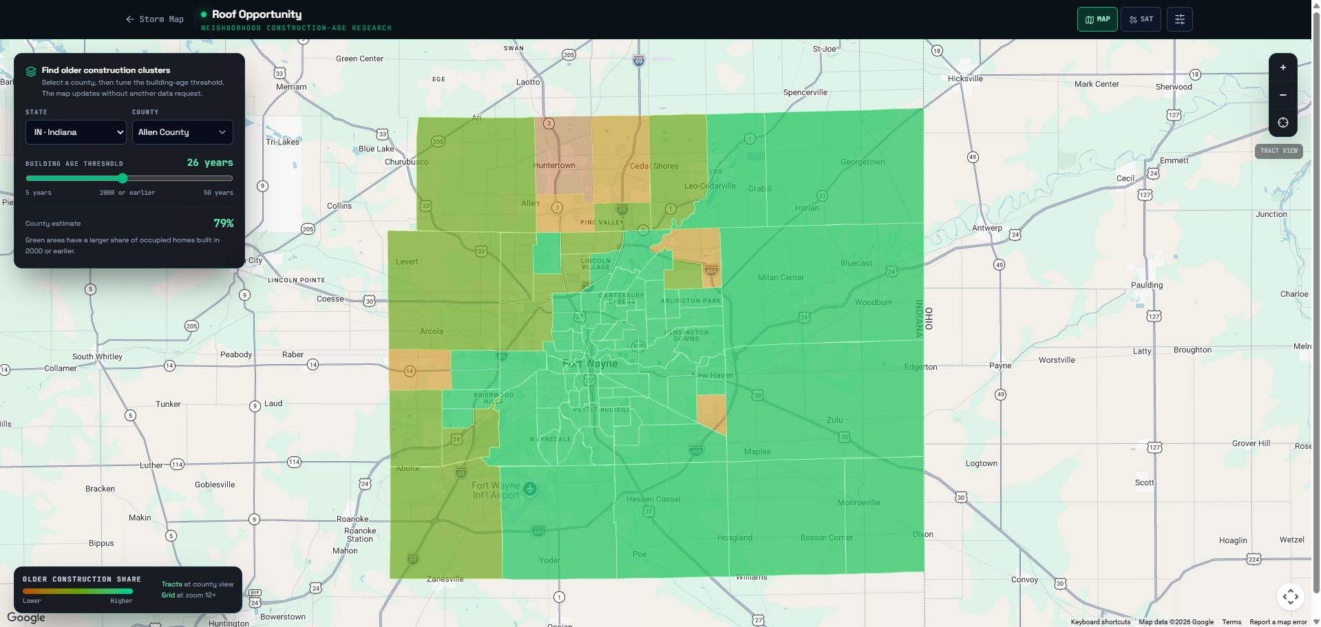Go back to Storm Map
This screenshot has width=1321, height=627.
(155, 19)
